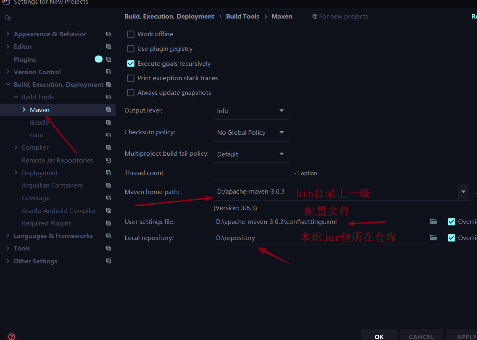Open the Multiproject build fail policy dropdown
477x340 pixels.
pos(251,154)
